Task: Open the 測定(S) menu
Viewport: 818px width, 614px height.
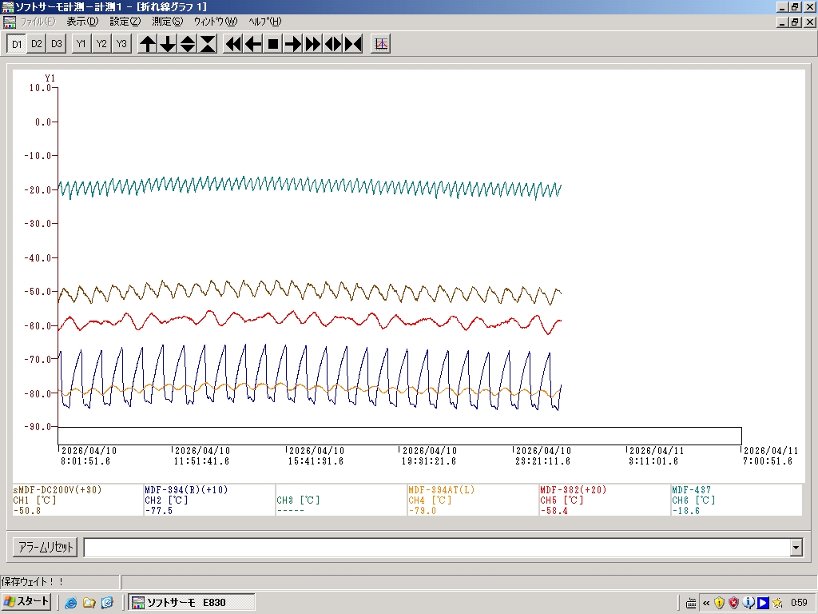Action: click(166, 22)
